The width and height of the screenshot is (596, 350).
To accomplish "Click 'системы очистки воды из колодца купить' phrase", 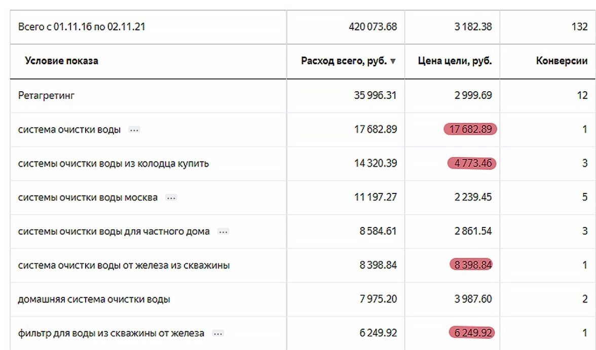I will click(x=114, y=164).
